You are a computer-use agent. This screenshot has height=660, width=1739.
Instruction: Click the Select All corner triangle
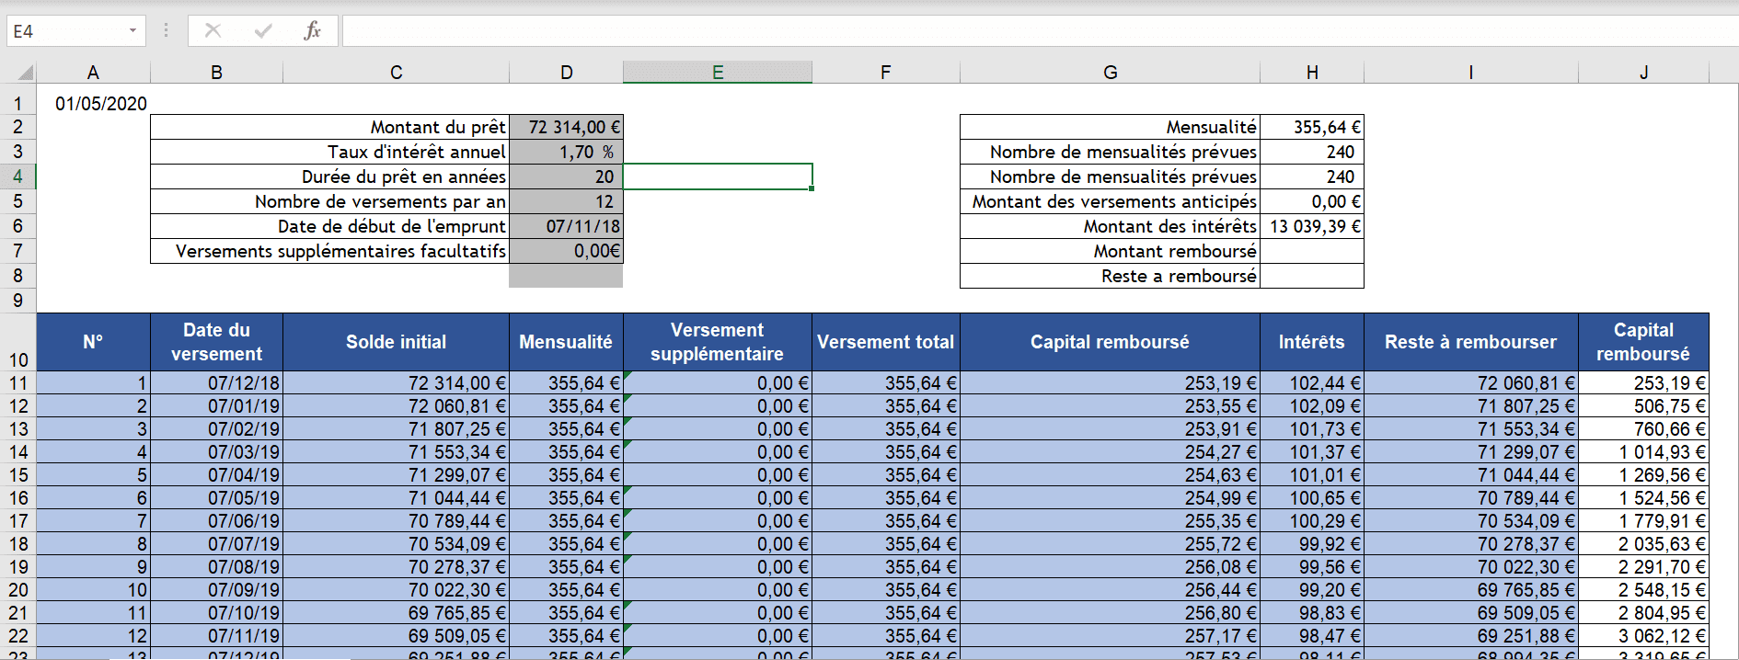point(25,73)
